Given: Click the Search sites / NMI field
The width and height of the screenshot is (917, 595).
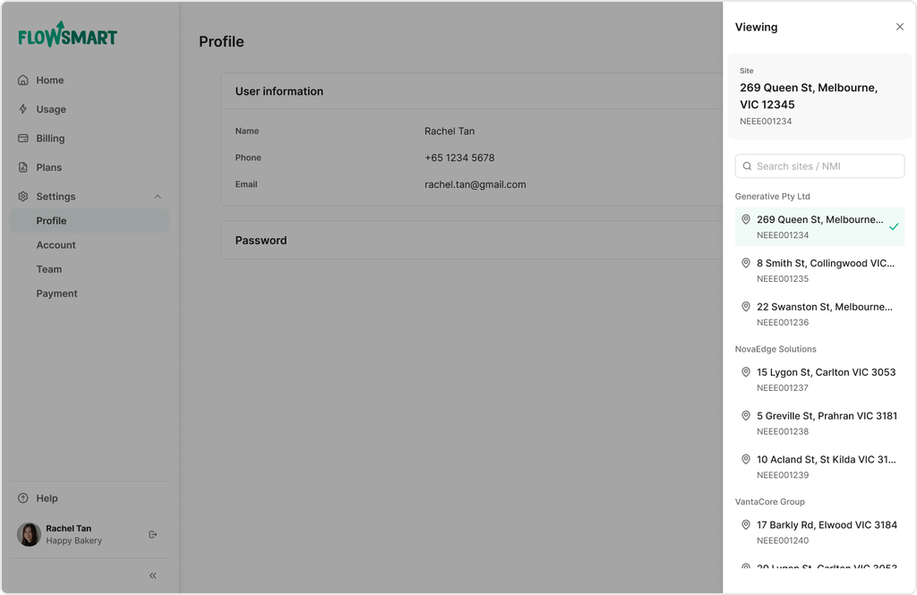Looking at the screenshot, I should (827, 166).
